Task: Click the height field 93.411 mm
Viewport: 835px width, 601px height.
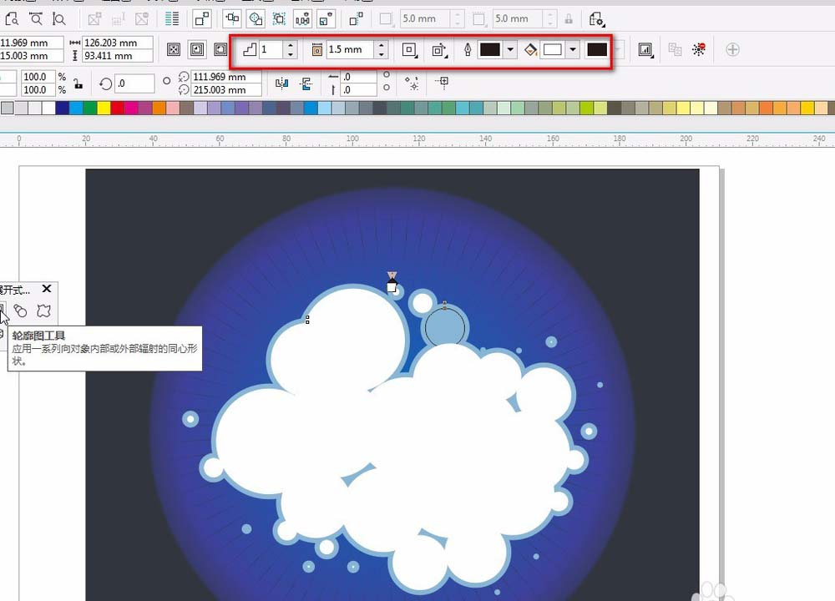Action: tap(118, 55)
